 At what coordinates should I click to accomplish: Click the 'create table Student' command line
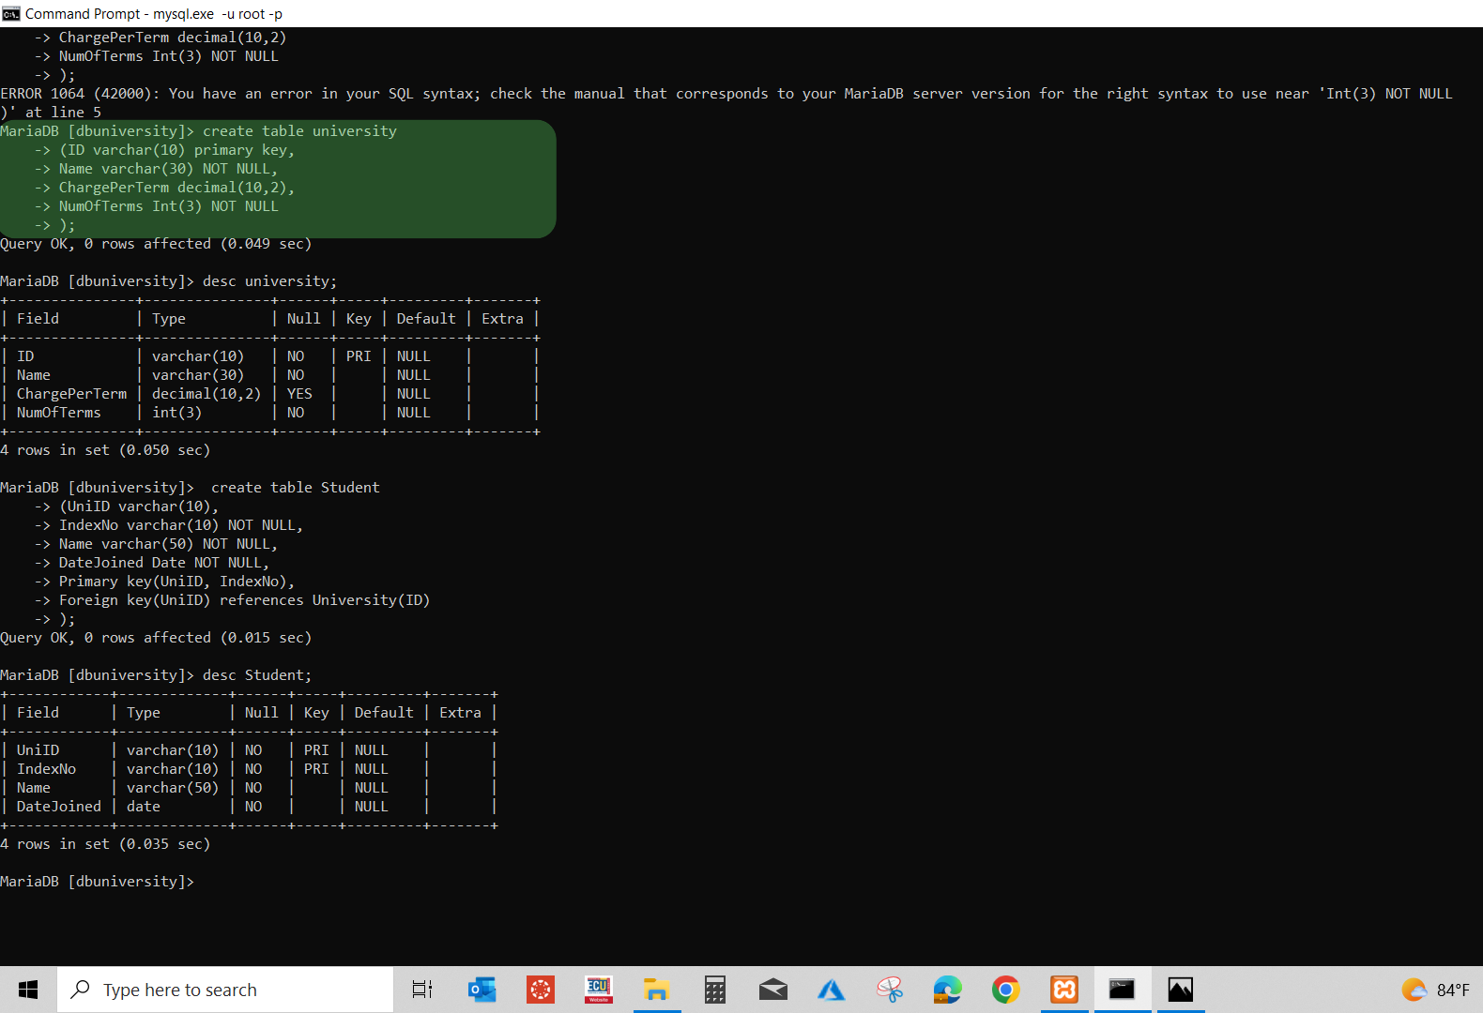click(191, 488)
